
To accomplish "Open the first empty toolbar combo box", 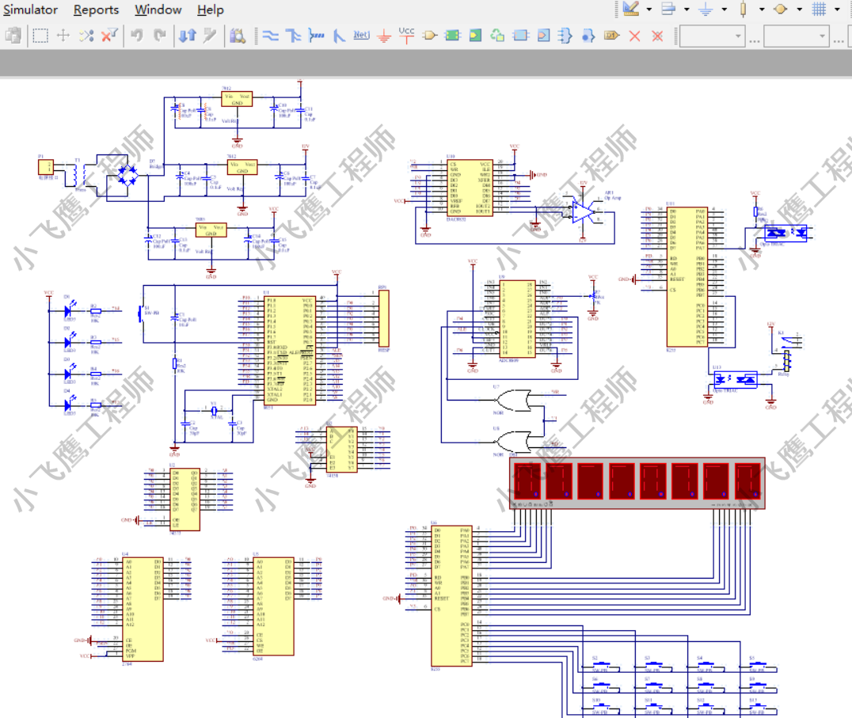I will point(713,36).
